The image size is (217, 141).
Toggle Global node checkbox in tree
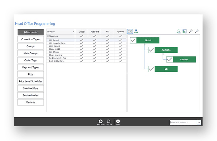[133, 40]
